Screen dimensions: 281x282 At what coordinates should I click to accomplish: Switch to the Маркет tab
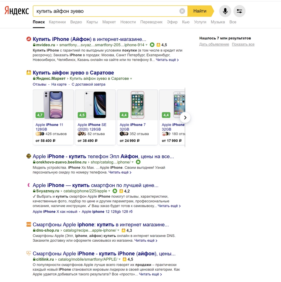[x=109, y=22]
